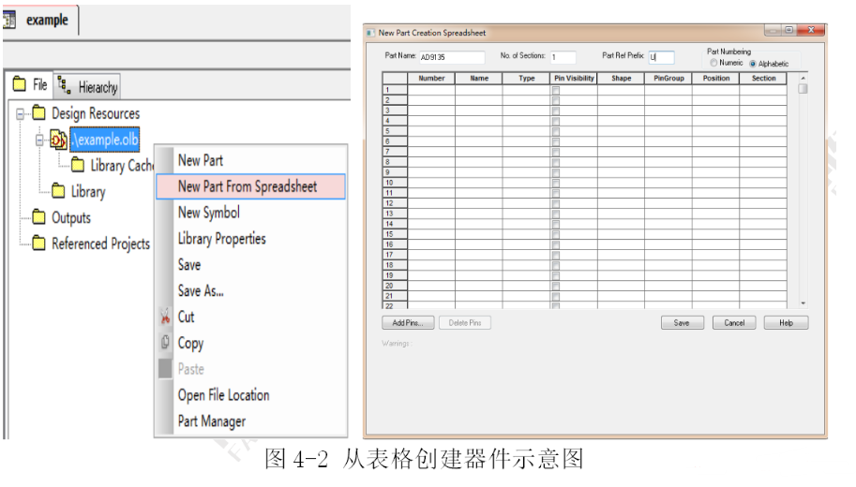This screenshot has height=487, width=856.
Task: Select row header 1 in spreadsheet
Action: pos(396,90)
